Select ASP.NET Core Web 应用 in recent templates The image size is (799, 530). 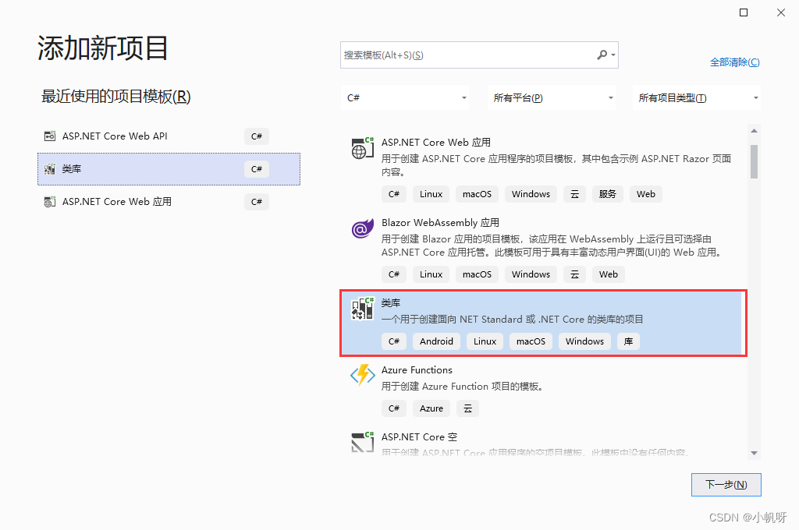pyautogui.click(x=169, y=202)
